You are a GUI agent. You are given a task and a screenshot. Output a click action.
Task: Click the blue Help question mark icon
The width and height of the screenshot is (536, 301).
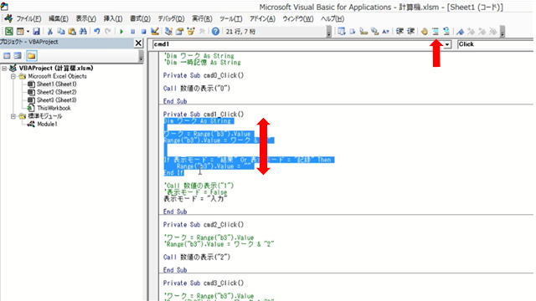[215, 32]
